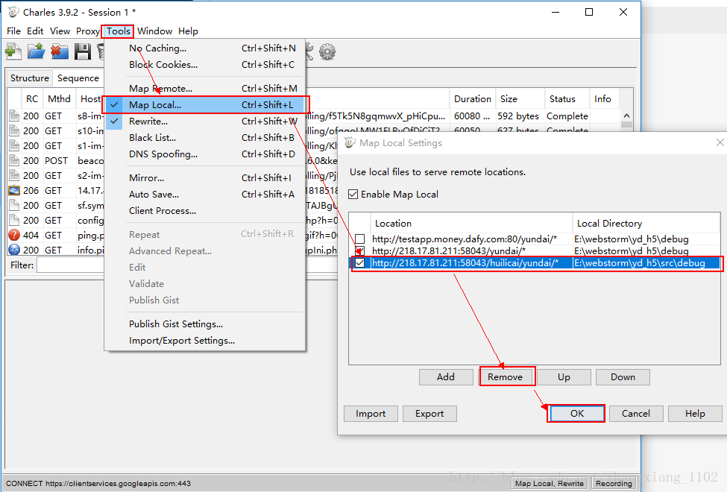Screen dimensions: 727x492
Task: Click the Map Local Settings dialog title icon
Action: (x=350, y=143)
